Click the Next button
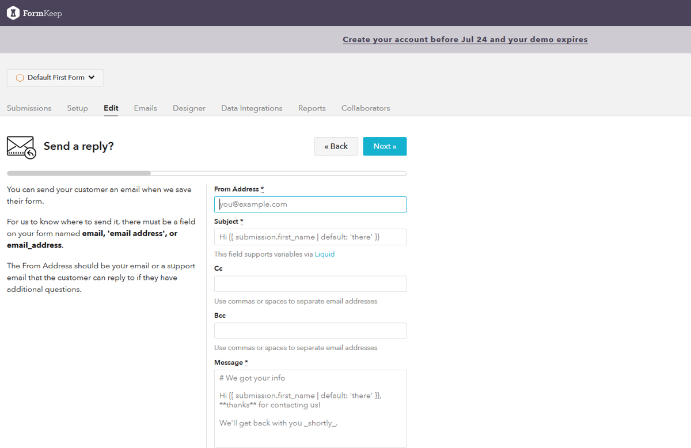Screen dimensions: 691x448 click(385, 146)
